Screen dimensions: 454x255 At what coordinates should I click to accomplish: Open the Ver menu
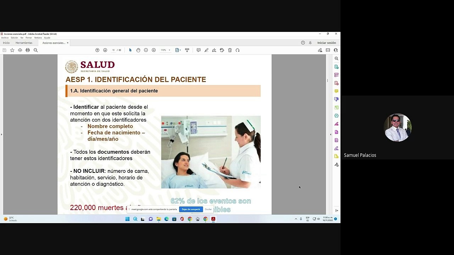pos(22,38)
